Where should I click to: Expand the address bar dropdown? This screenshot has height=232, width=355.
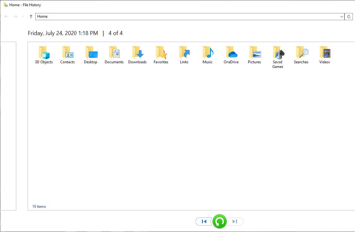click(341, 16)
